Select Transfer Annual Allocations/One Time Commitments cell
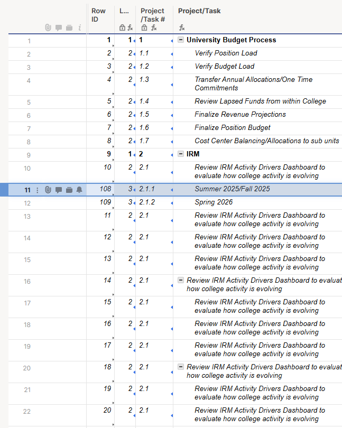 (x=257, y=85)
